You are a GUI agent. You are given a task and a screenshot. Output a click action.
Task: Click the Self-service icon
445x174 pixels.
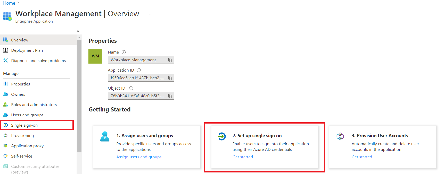click(x=5, y=156)
